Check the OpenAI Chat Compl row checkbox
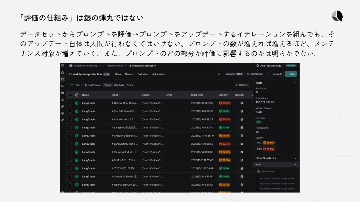The width and height of the screenshot is (360, 202). click(x=70, y=103)
